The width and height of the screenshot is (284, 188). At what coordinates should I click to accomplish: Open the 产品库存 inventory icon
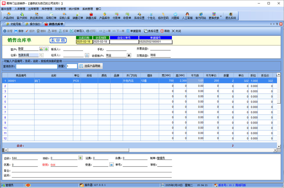pos(104,16)
